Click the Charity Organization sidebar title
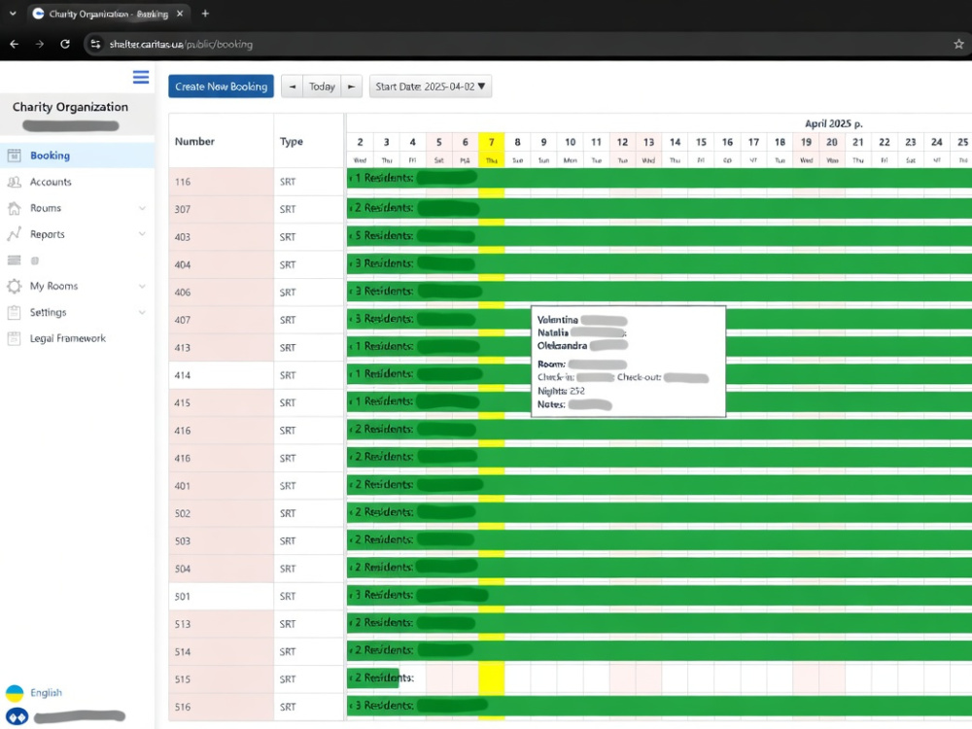The height and width of the screenshot is (729, 972). tap(70, 107)
